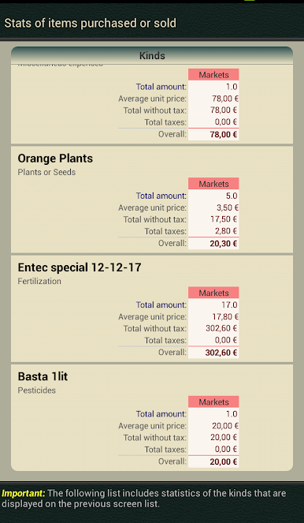Click Orange Plants total taxes 2,80 €
304x523 pixels.
(225, 231)
